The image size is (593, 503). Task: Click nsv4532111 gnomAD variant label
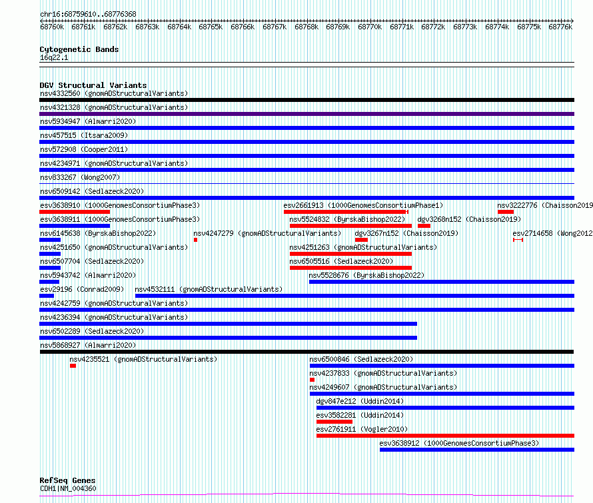click(209, 289)
